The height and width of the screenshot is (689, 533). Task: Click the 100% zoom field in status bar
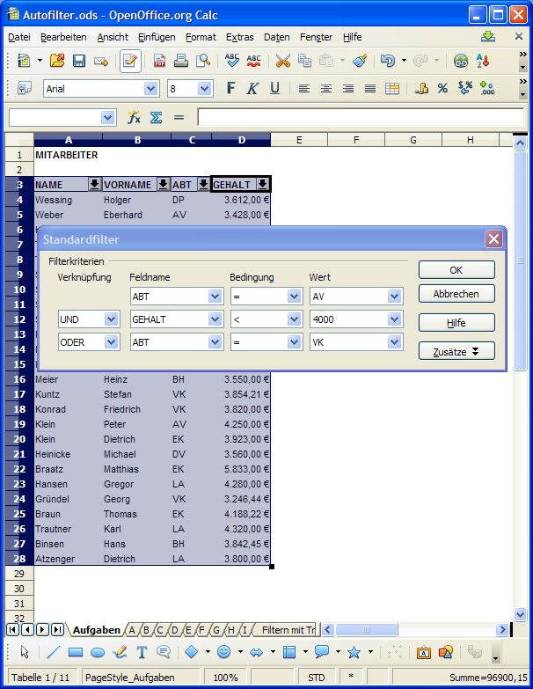tap(225, 678)
